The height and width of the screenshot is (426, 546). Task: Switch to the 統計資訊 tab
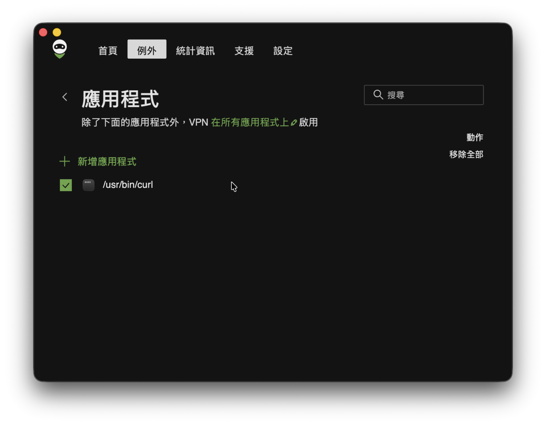(196, 51)
